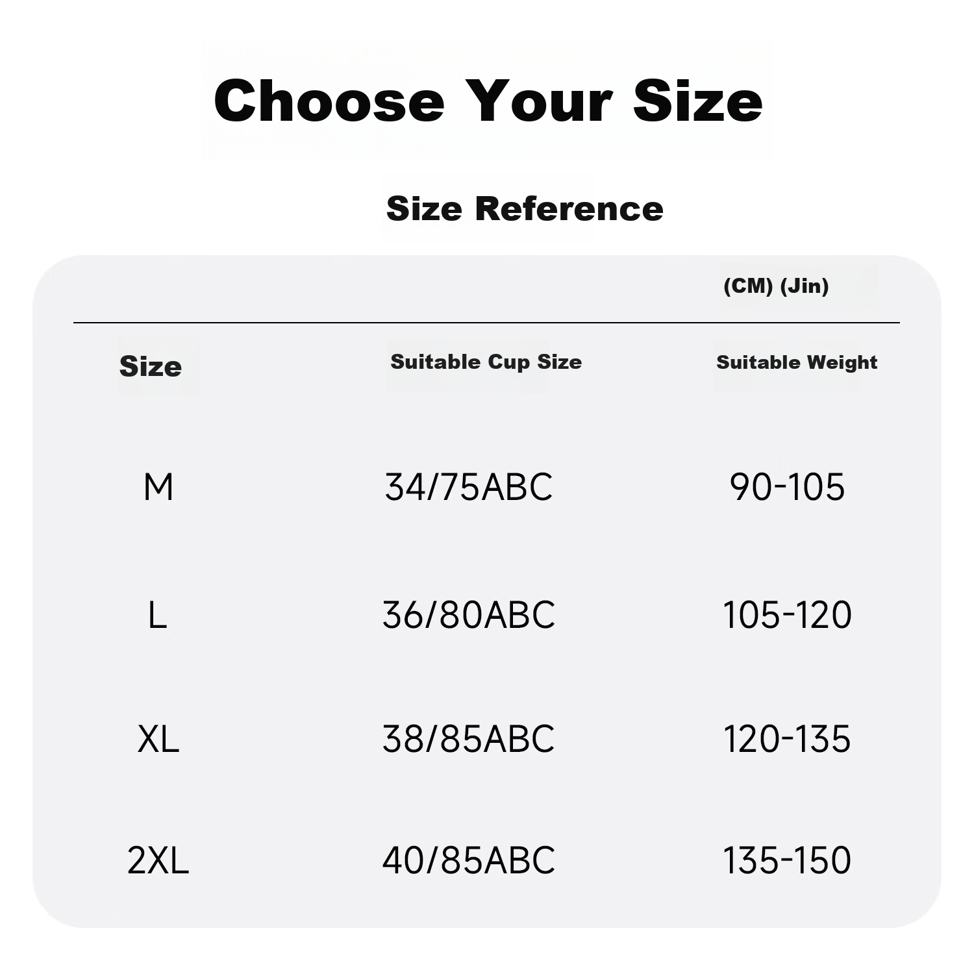
Task: Click cup size 36/80ABC
Action: coord(469,615)
